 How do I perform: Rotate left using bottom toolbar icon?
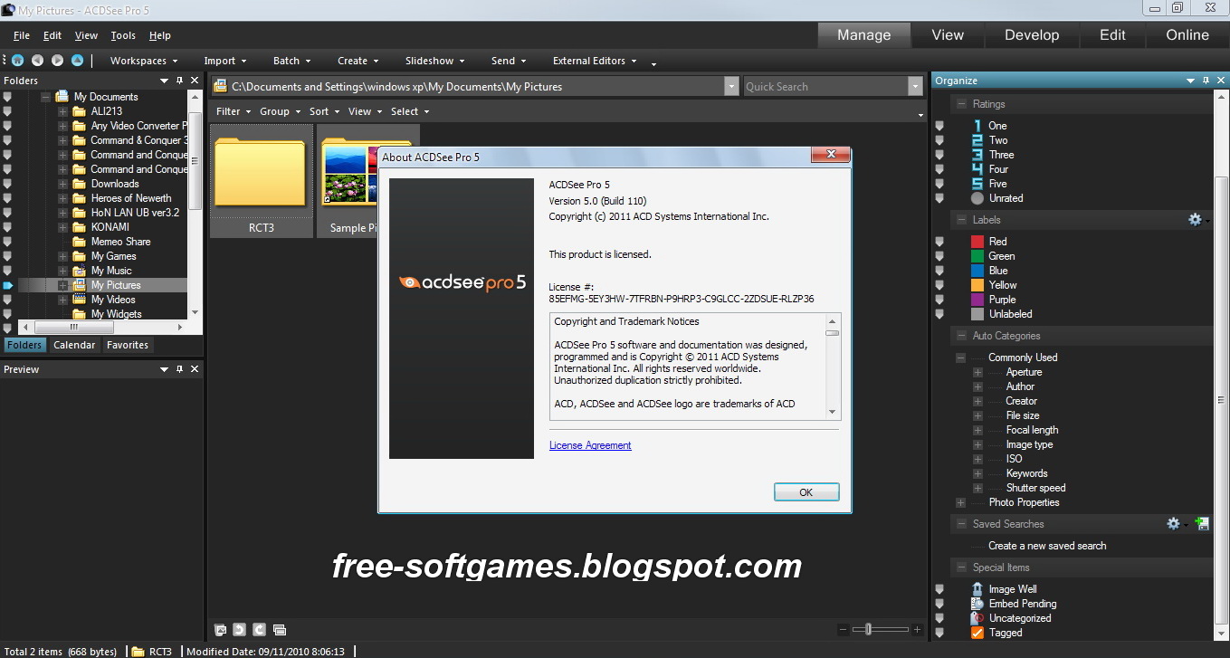coord(240,629)
